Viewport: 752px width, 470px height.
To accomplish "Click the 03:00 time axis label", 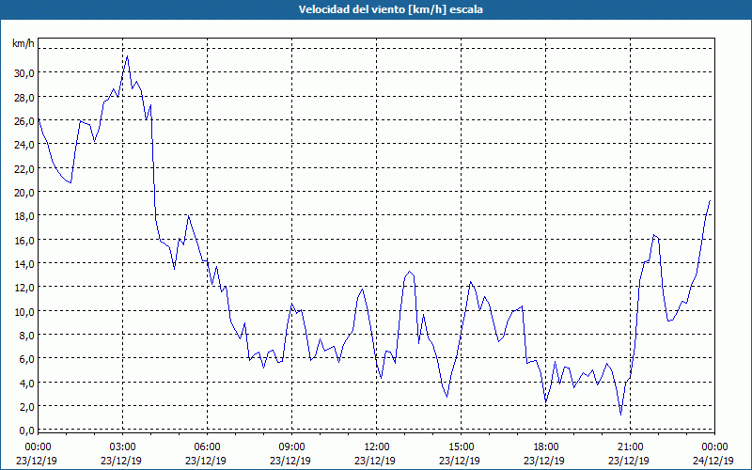I will tap(123, 447).
